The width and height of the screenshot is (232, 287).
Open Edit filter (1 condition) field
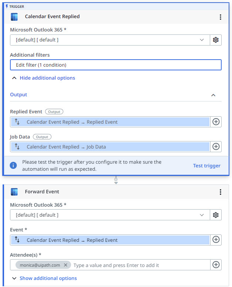point(116,65)
